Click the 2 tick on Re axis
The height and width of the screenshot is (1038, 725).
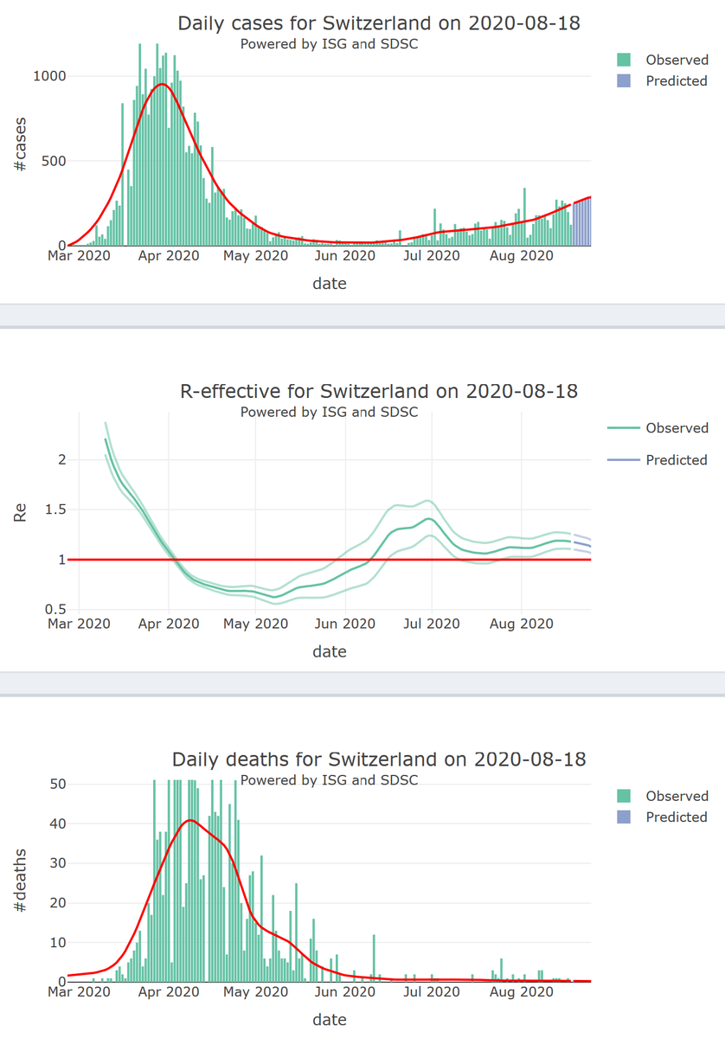pos(61,460)
